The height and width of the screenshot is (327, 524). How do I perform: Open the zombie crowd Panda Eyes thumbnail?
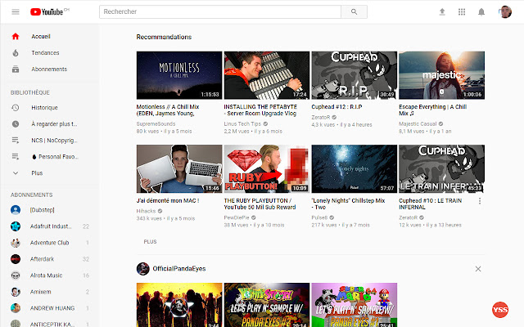click(179, 305)
